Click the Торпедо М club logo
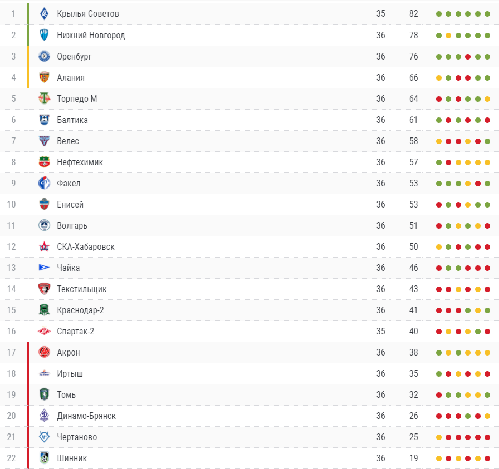499x469 pixels. pyautogui.click(x=44, y=98)
